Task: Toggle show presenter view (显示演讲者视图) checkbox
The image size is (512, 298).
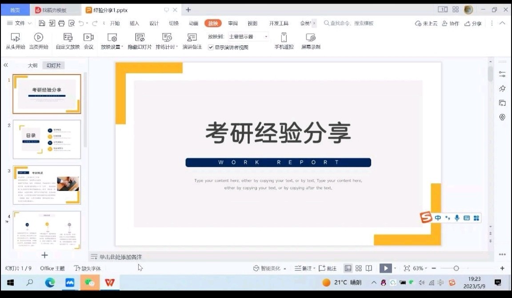Action: [x=211, y=48]
